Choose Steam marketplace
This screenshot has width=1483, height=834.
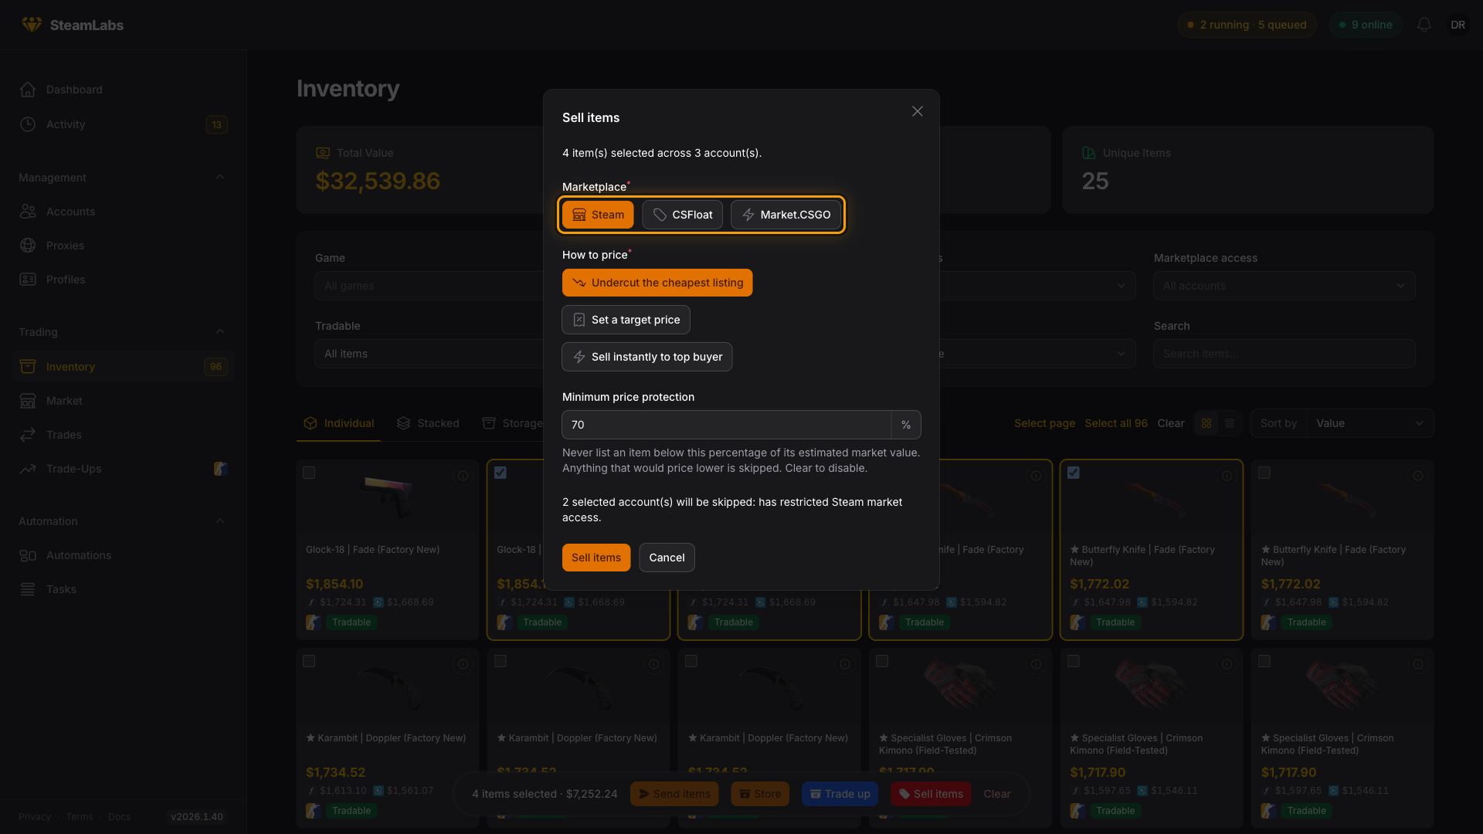coord(598,215)
